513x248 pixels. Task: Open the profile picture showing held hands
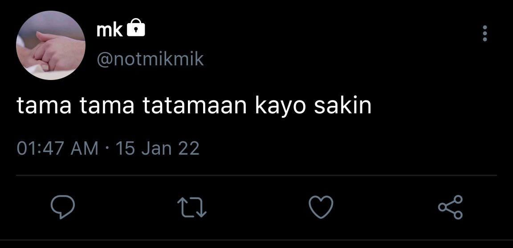tap(51, 45)
